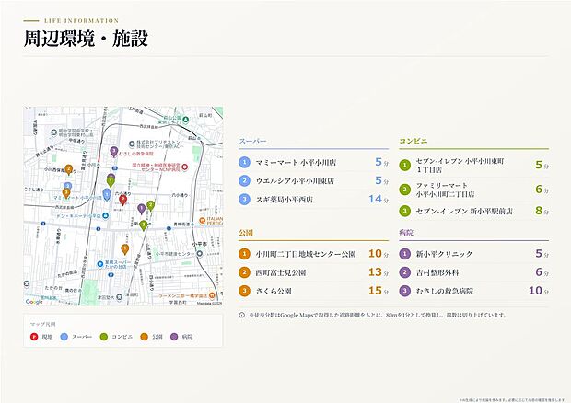Click the purple 病院 legend dot
Viewport: 571px width, 403px height.
(x=174, y=337)
